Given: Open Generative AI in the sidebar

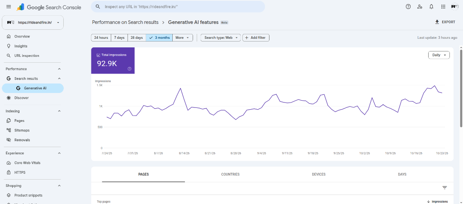Looking at the screenshot, I should click(33, 88).
